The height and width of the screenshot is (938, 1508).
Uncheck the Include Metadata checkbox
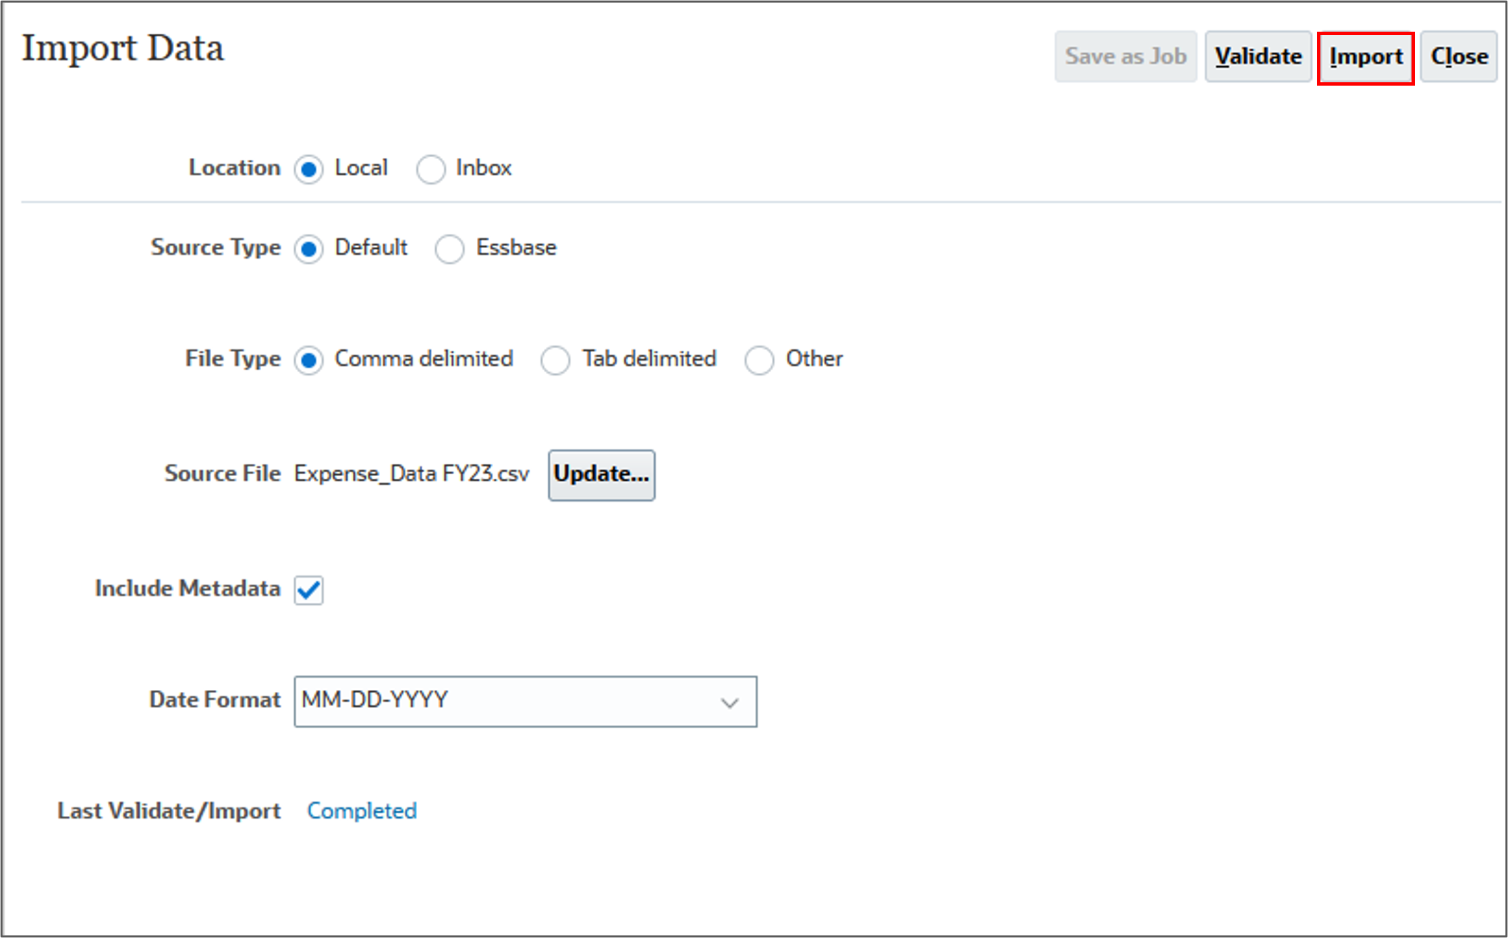[x=309, y=590]
